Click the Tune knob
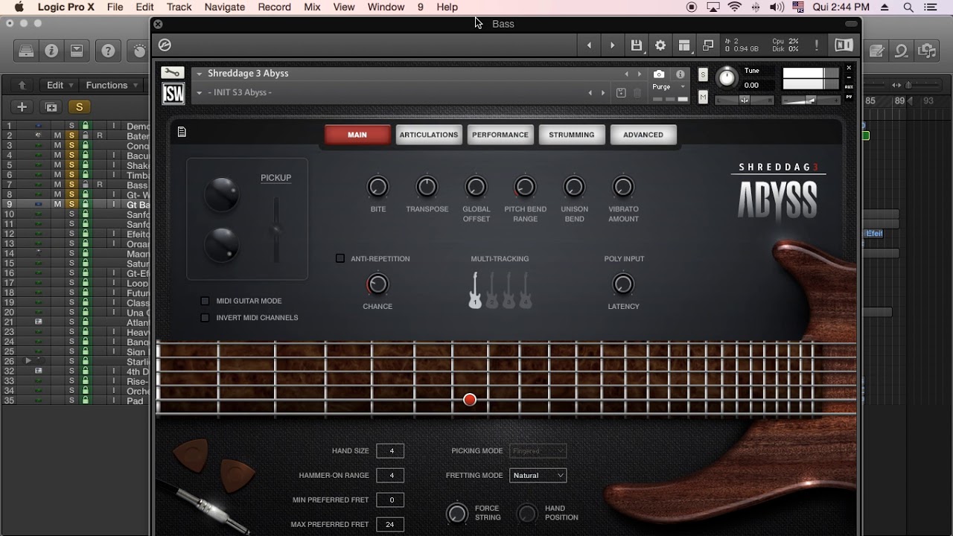953x536 pixels. pos(727,77)
